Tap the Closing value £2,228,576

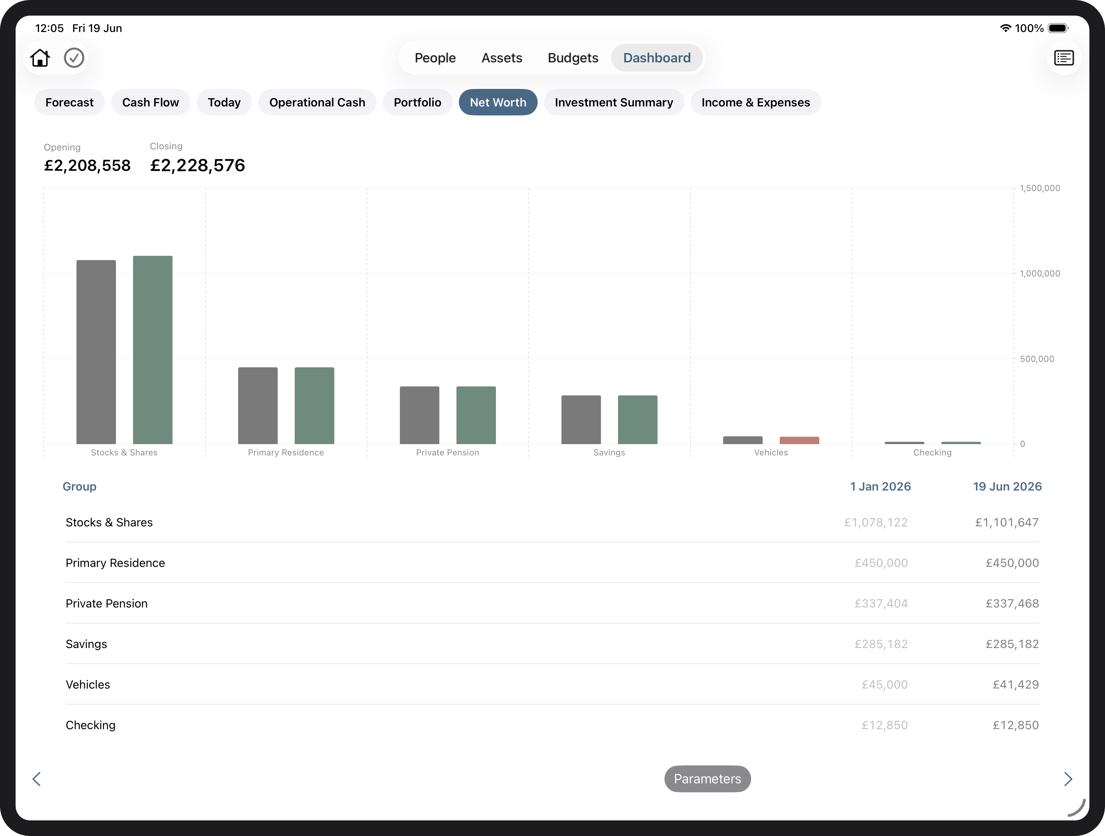[x=198, y=165]
